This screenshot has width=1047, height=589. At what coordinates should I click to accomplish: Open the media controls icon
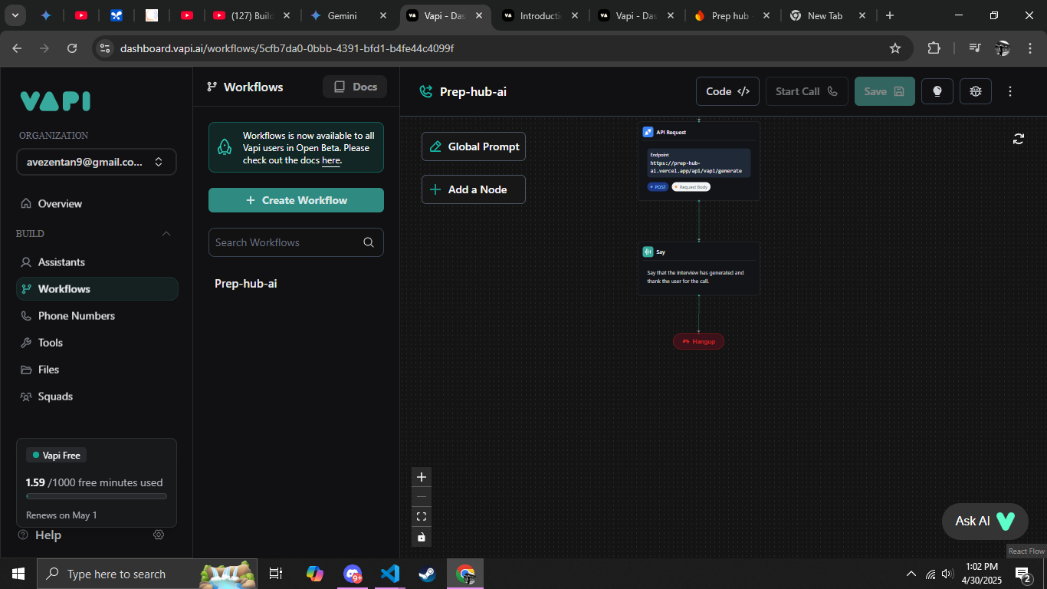tap(974, 48)
